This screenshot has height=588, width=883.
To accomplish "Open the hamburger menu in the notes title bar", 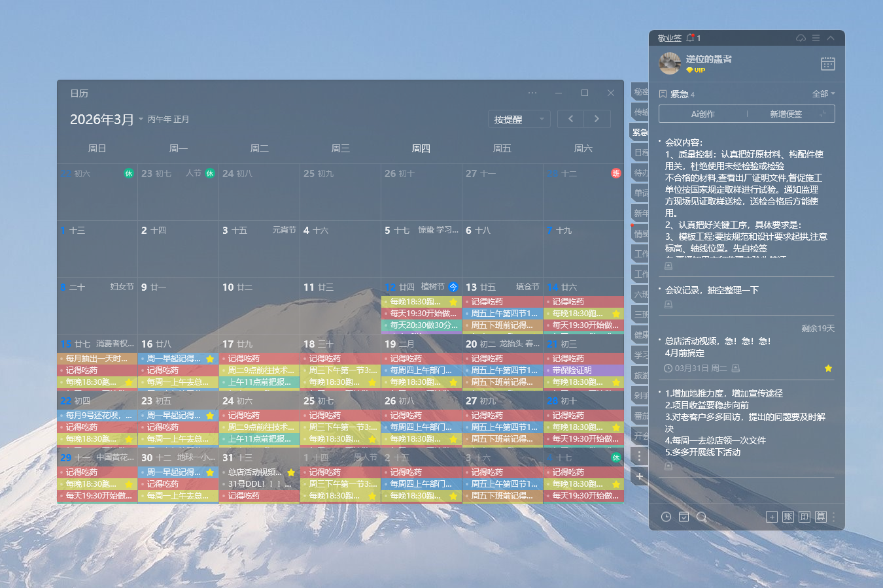I will [x=815, y=38].
